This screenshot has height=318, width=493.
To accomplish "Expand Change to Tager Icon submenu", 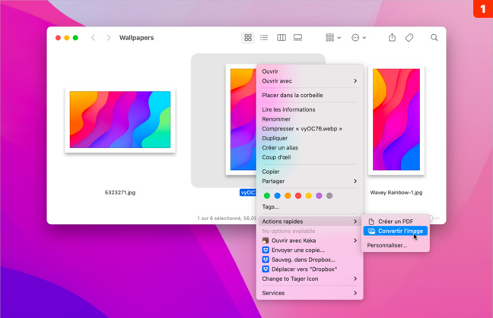I will tap(310, 279).
